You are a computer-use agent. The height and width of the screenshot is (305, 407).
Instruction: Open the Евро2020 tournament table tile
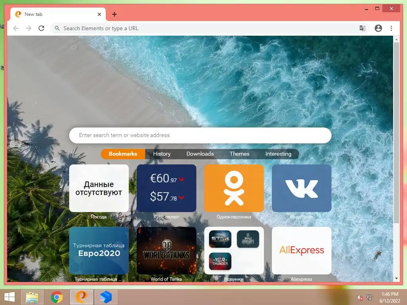99,251
